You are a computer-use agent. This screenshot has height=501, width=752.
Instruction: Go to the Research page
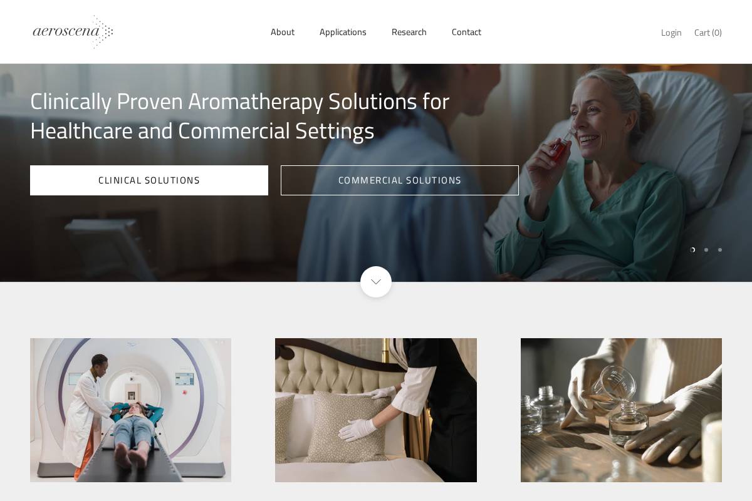[x=409, y=32]
